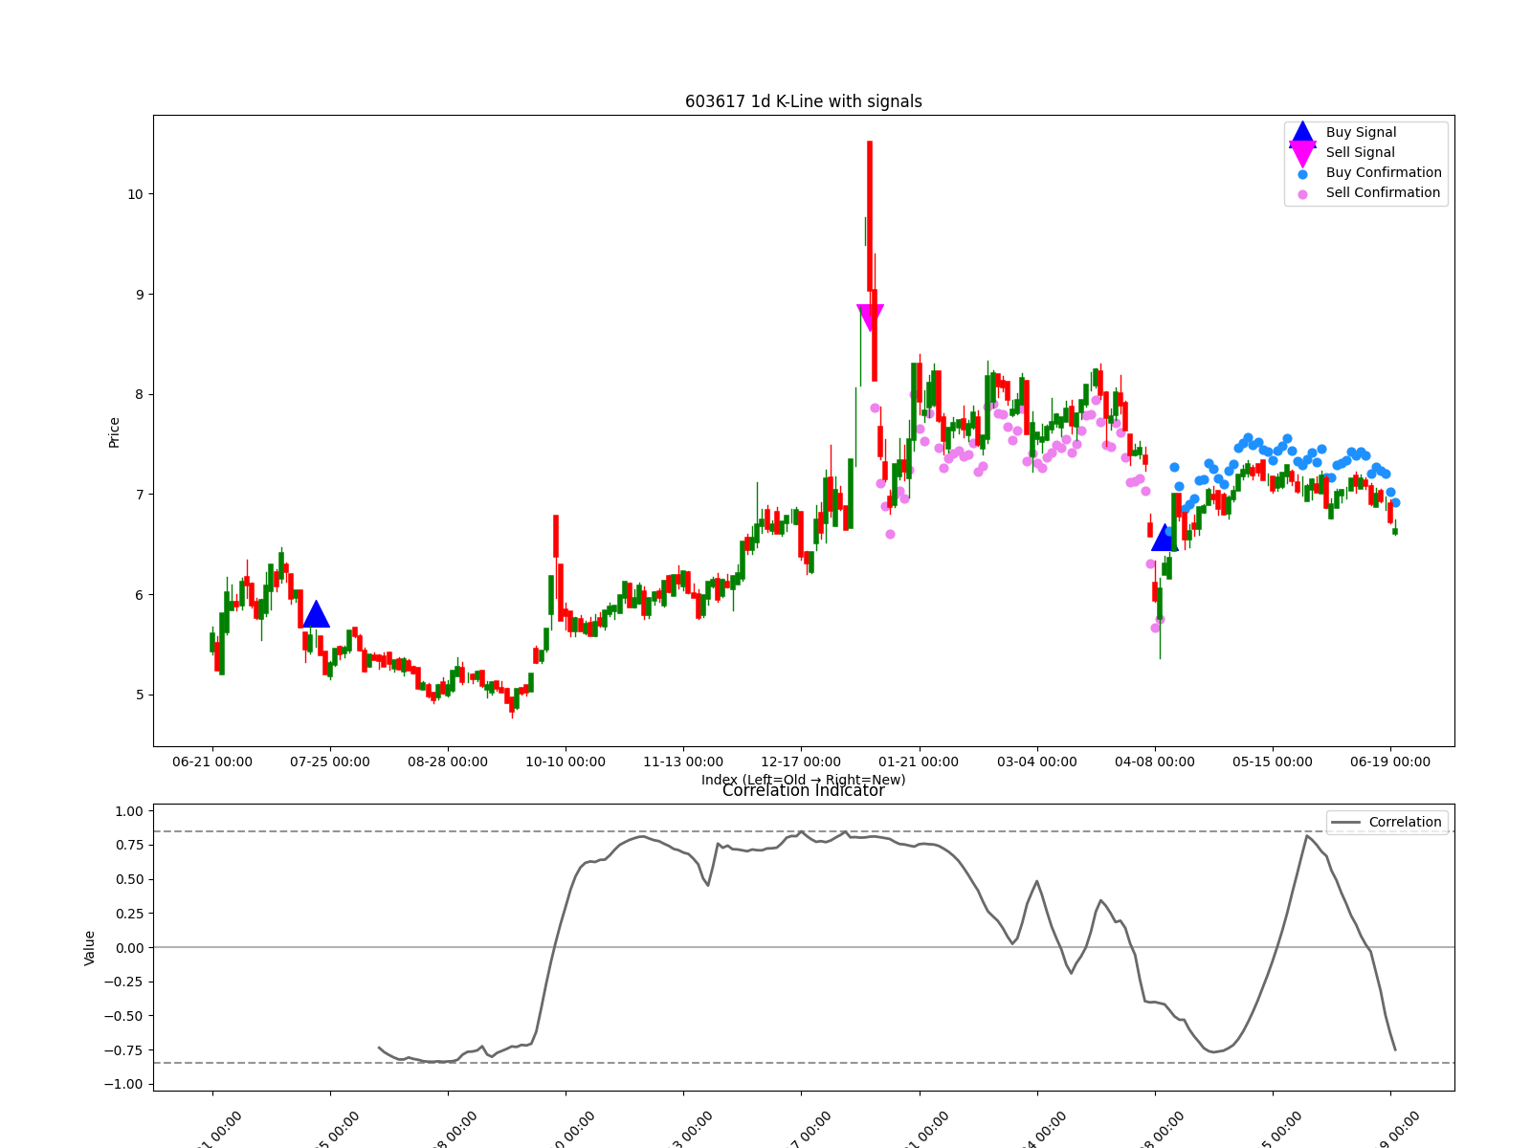Click the '12-17 00:00' date tick on price chart
Image resolution: width=1531 pixels, height=1148 pixels.
tap(801, 762)
